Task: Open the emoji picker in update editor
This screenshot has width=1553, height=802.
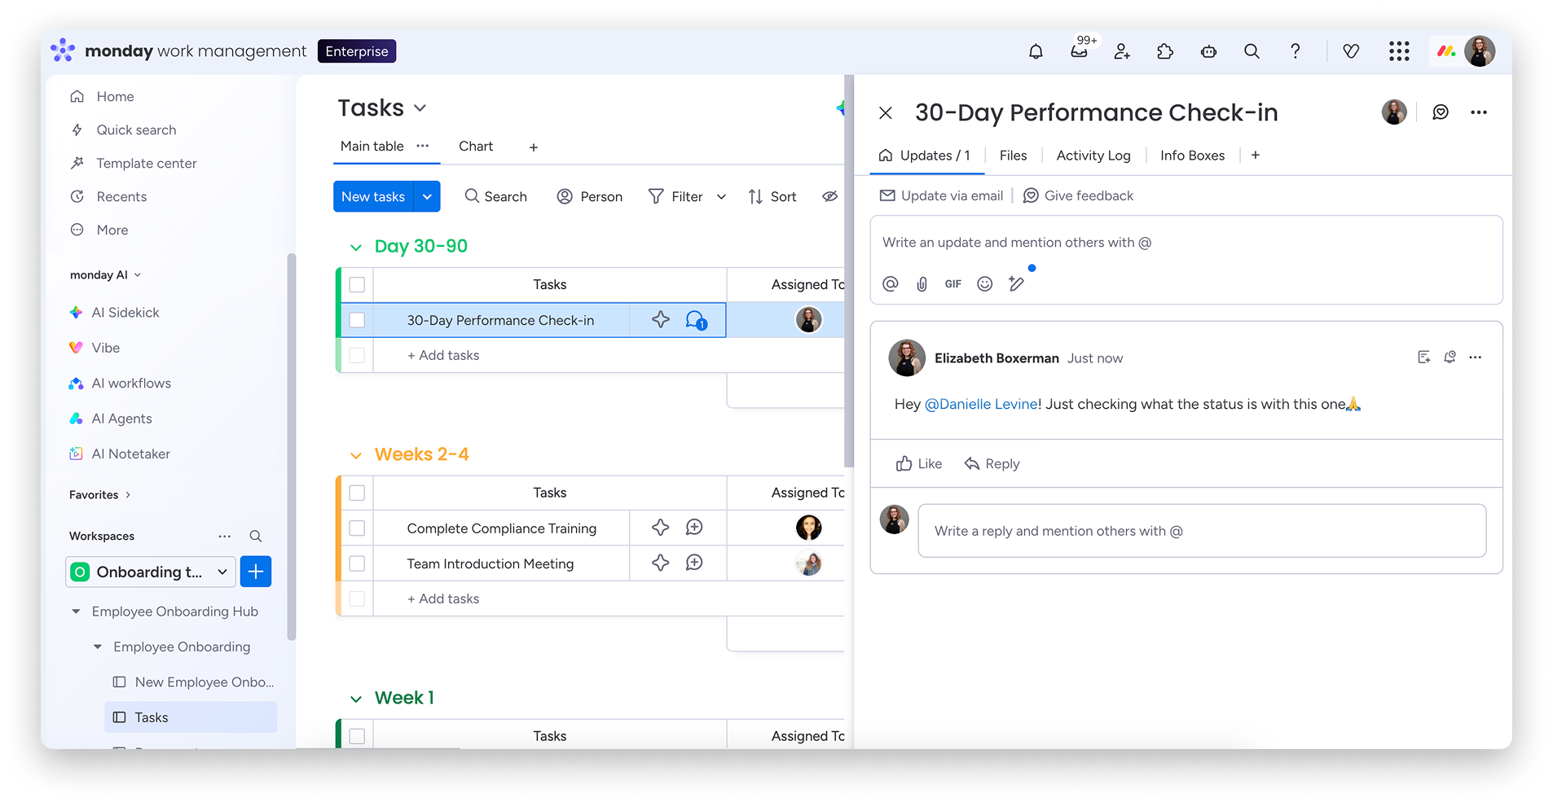Action: tap(984, 284)
